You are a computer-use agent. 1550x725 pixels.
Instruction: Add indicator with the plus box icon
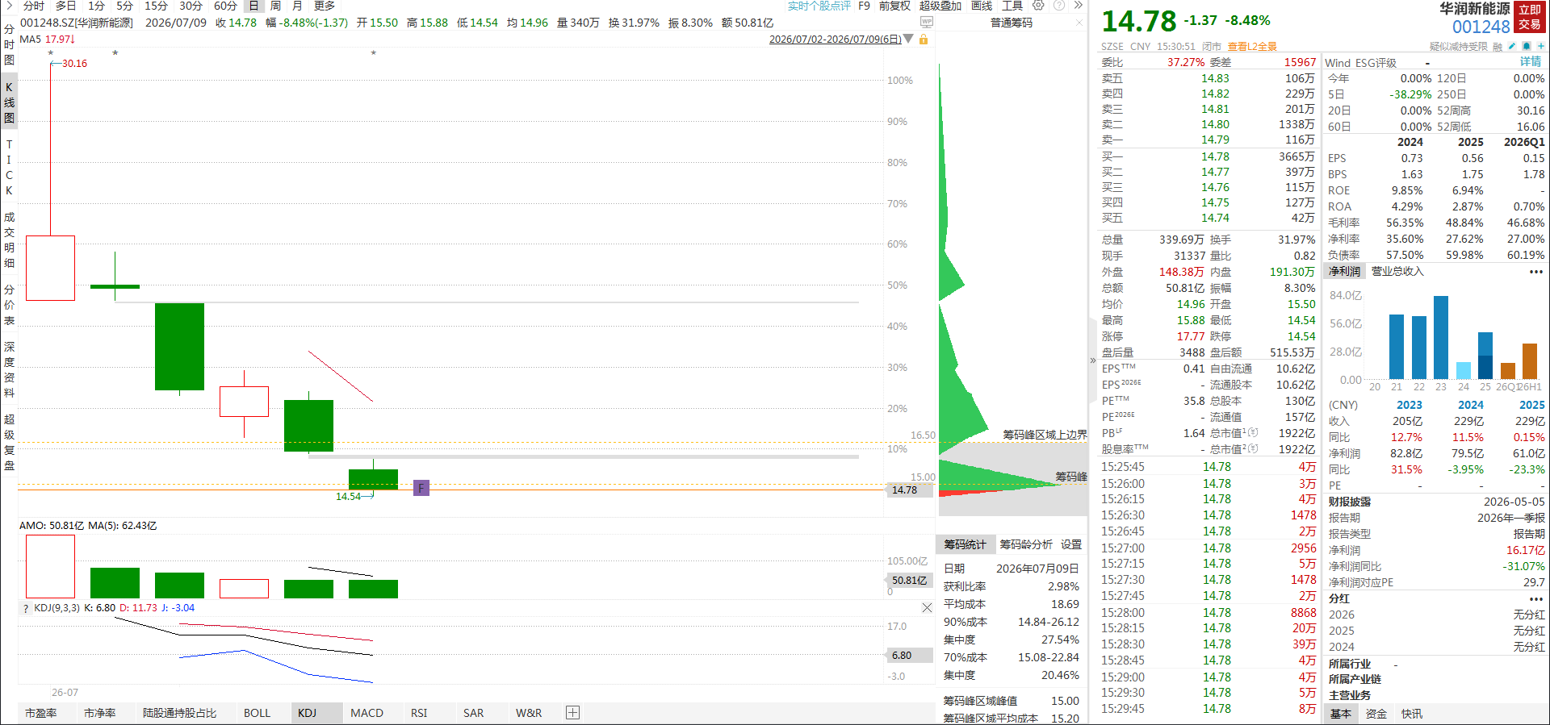[x=572, y=712]
